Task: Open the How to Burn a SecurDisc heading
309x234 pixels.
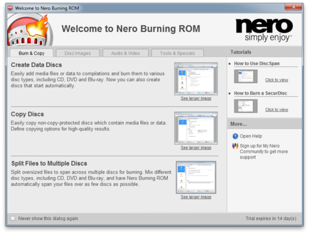Action: tap(260, 93)
